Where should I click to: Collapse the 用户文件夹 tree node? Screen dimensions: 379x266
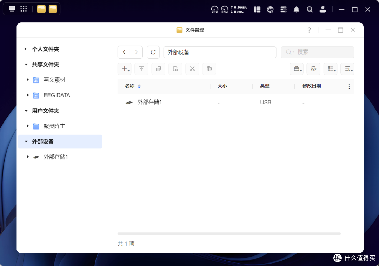tap(26, 111)
